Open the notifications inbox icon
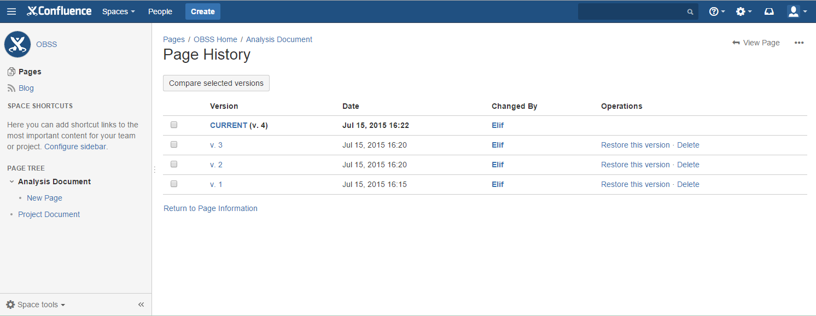816x316 pixels. 769,11
